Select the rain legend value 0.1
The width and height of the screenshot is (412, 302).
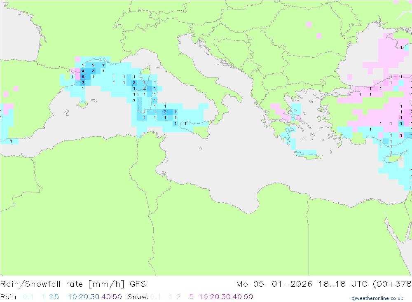click(28, 297)
